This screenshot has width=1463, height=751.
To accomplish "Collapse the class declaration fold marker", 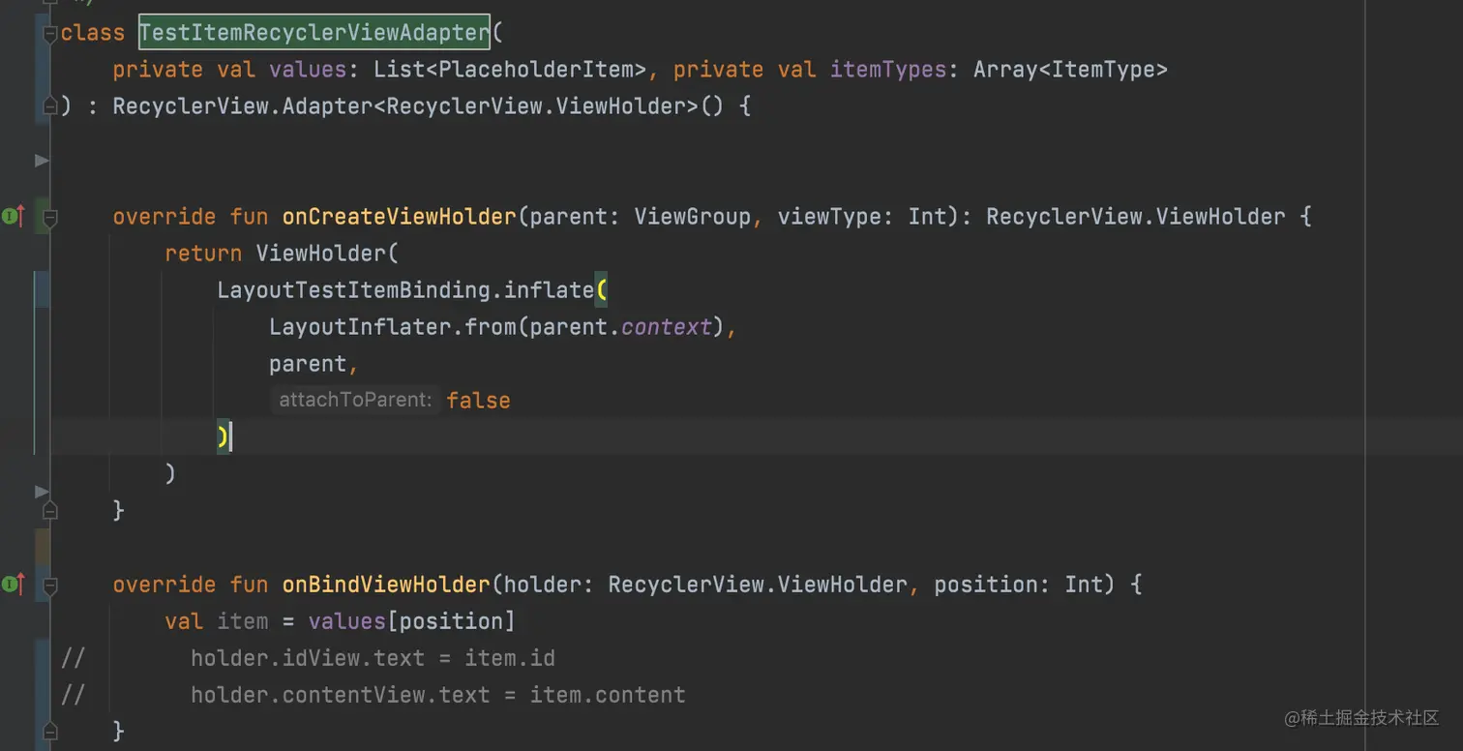I will pyautogui.click(x=50, y=34).
